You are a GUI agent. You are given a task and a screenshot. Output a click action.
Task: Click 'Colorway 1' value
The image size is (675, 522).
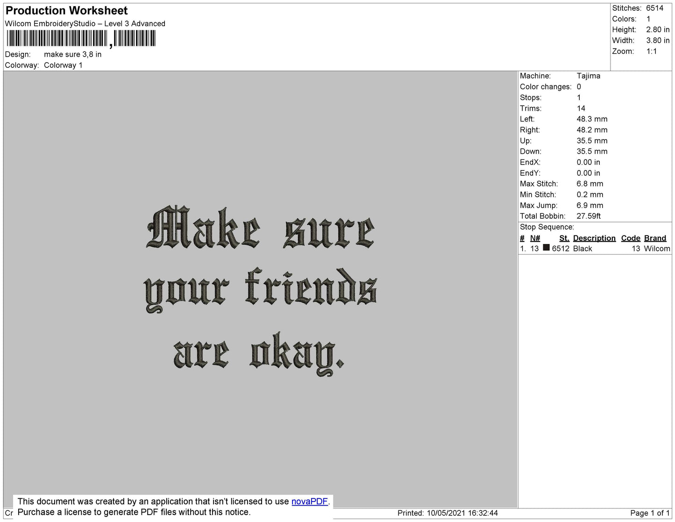pyautogui.click(x=63, y=65)
